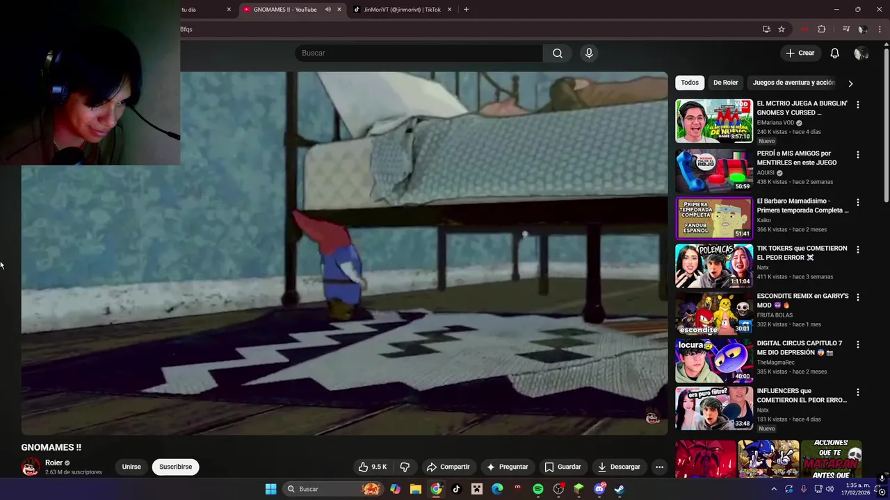
Task: Click the install app icon in address bar
Action: point(766,29)
